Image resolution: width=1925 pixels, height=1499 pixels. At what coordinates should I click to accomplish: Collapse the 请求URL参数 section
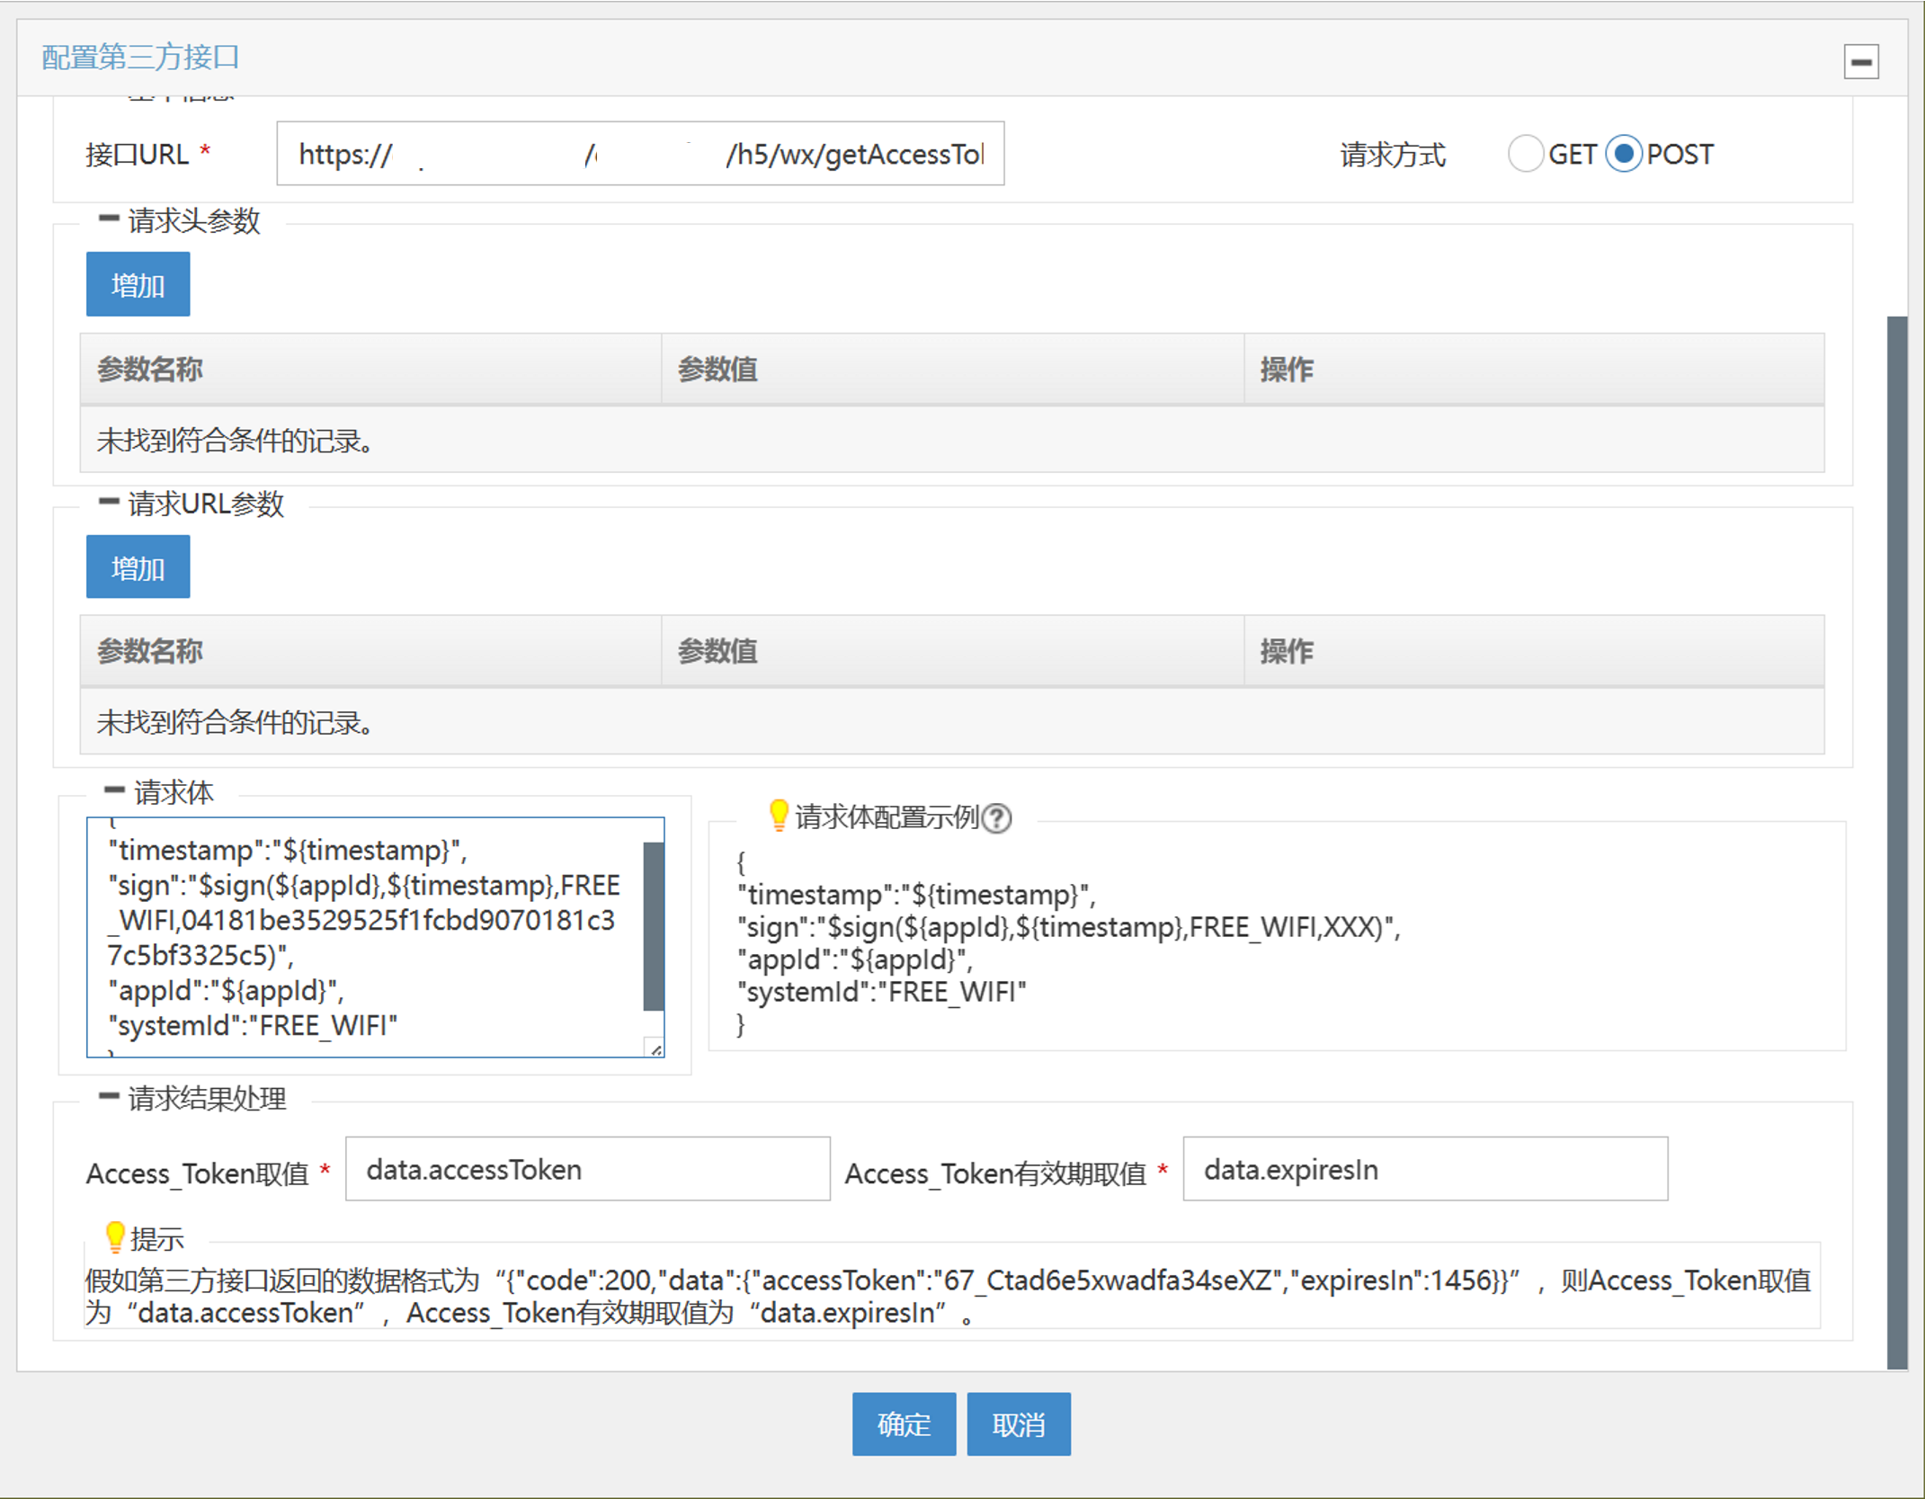coord(109,502)
